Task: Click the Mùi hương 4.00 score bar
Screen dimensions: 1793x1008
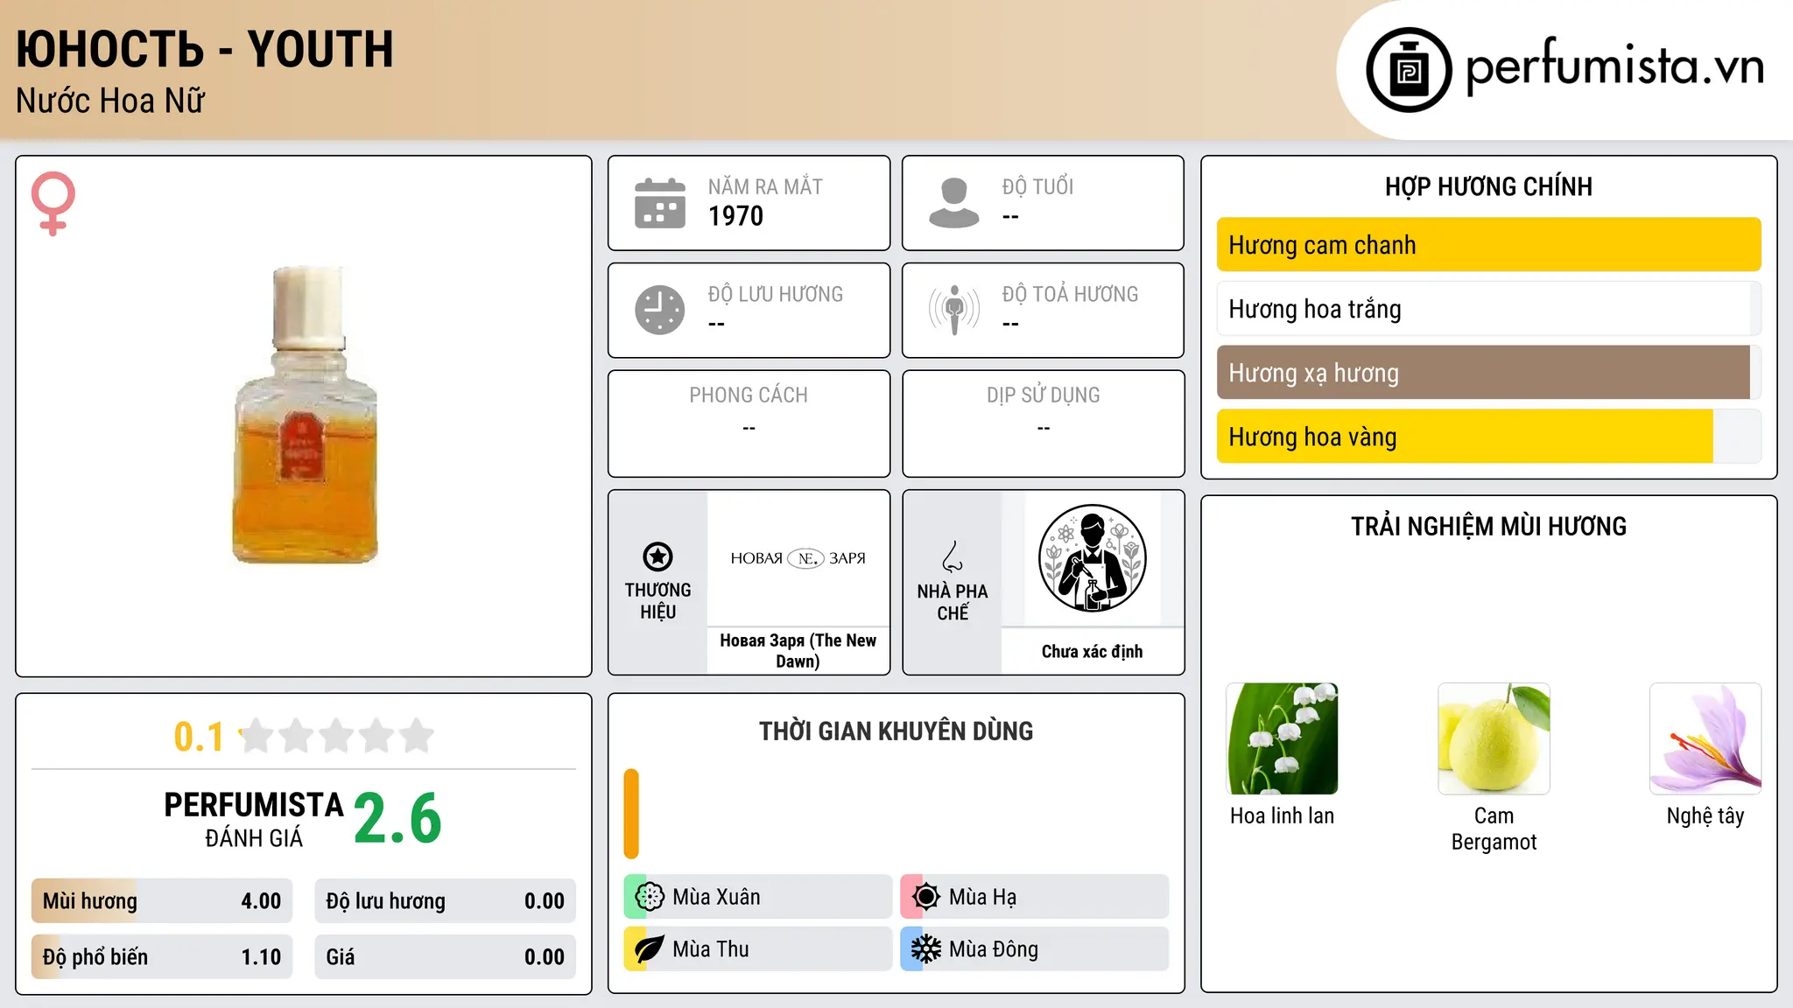Action: point(162,901)
